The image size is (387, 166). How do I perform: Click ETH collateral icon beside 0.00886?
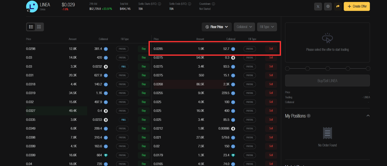point(233,129)
